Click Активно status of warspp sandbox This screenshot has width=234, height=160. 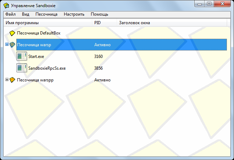[x=102, y=80]
